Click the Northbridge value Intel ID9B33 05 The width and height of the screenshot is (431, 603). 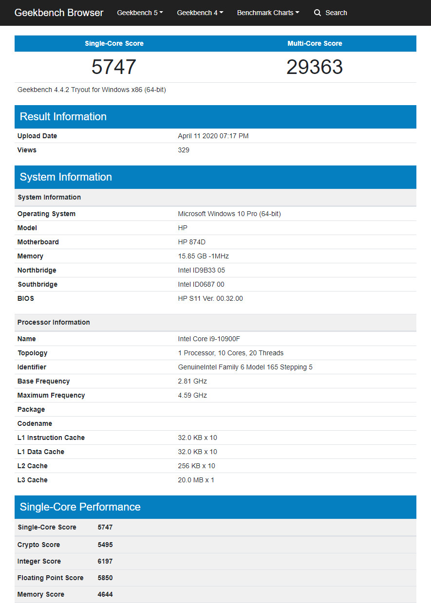click(202, 270)
